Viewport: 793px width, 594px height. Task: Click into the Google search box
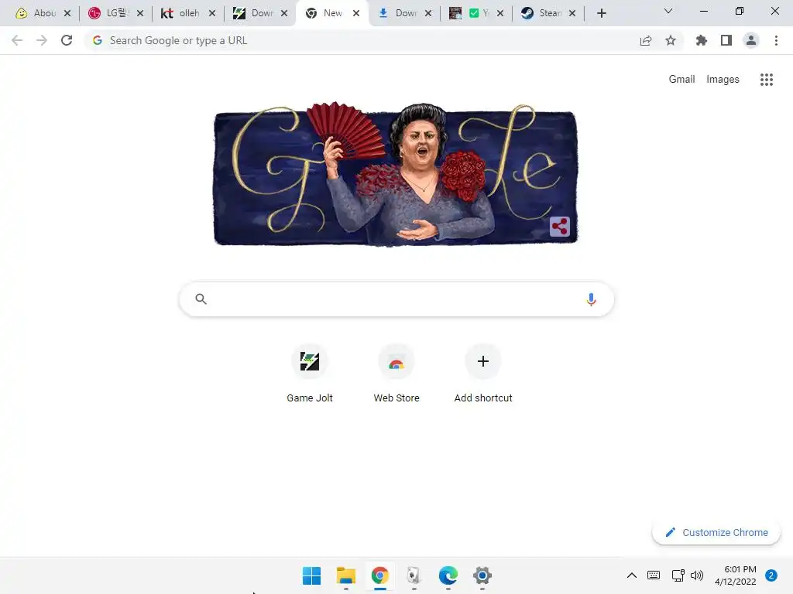(x=396, y=299)
